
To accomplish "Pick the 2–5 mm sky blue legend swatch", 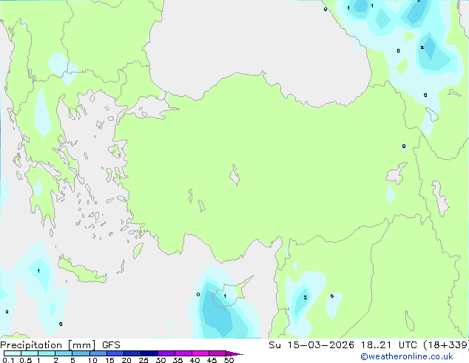I will (x=64, y=353).
